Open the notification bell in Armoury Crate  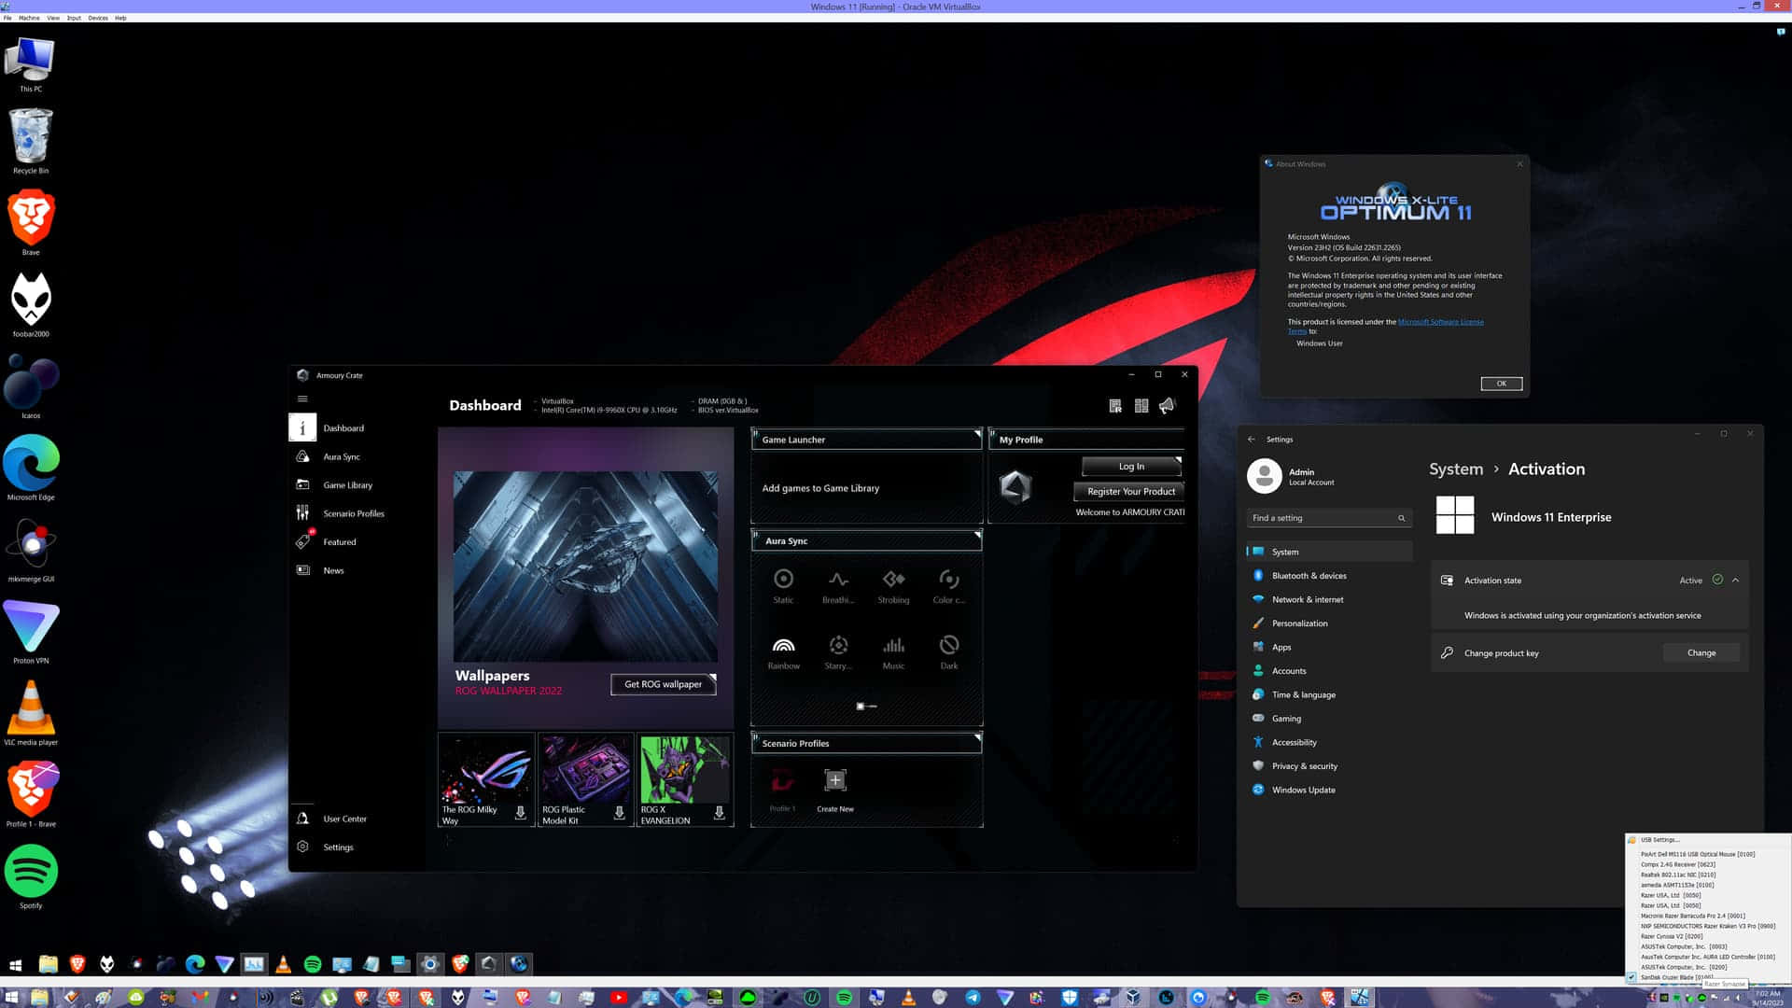[1168, 404]
